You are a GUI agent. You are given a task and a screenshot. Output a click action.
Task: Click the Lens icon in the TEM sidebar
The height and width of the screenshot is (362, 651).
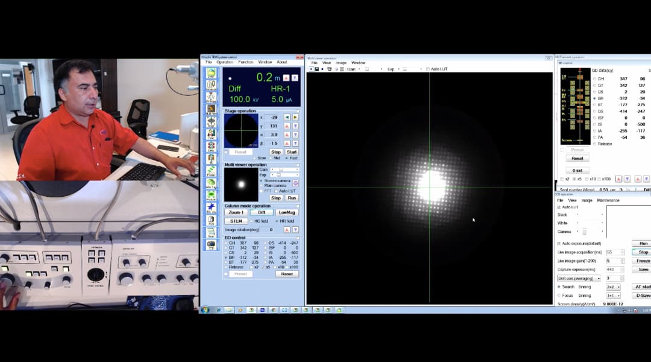pos(212,146)
